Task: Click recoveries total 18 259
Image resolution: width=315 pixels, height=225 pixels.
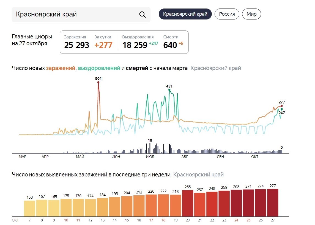Action: [x=135, y=45]
